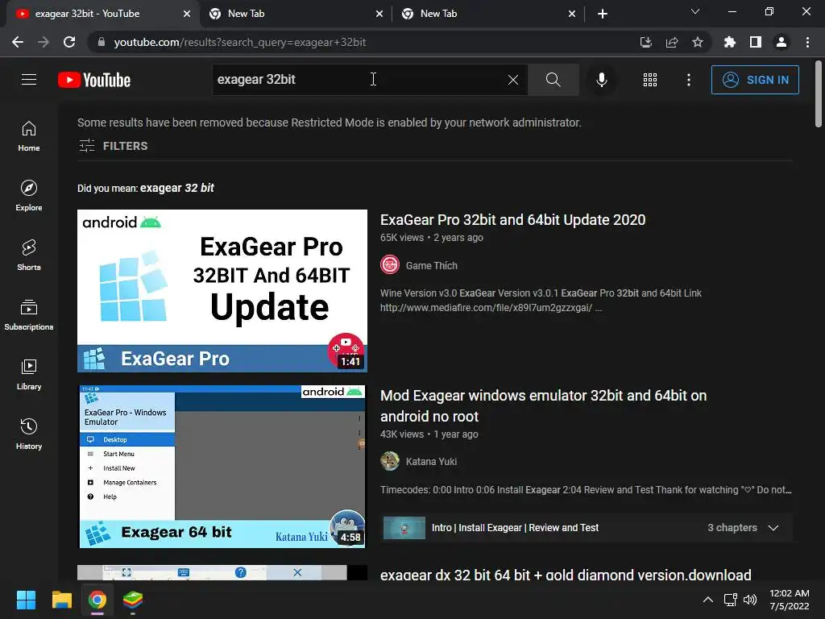
Task: Open the Exagear 64 bit video thumbnail
Action: [x=222, y=467]
